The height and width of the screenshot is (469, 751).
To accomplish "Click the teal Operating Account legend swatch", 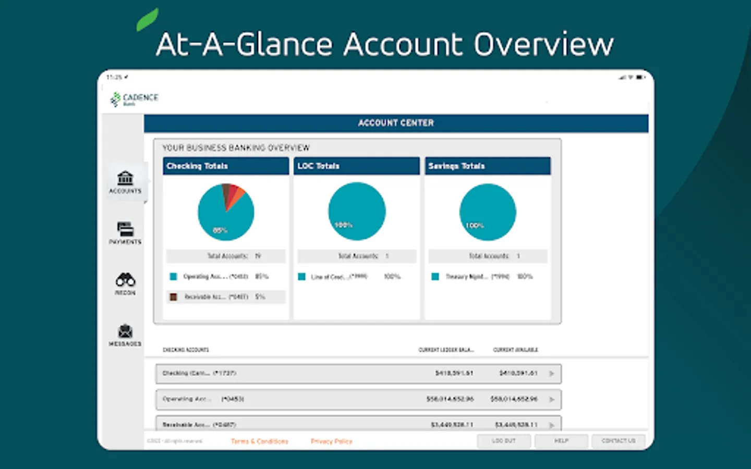I will click(174, 277).
